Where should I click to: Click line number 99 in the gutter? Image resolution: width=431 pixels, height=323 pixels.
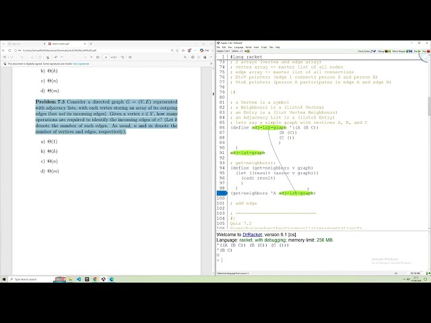222,193
